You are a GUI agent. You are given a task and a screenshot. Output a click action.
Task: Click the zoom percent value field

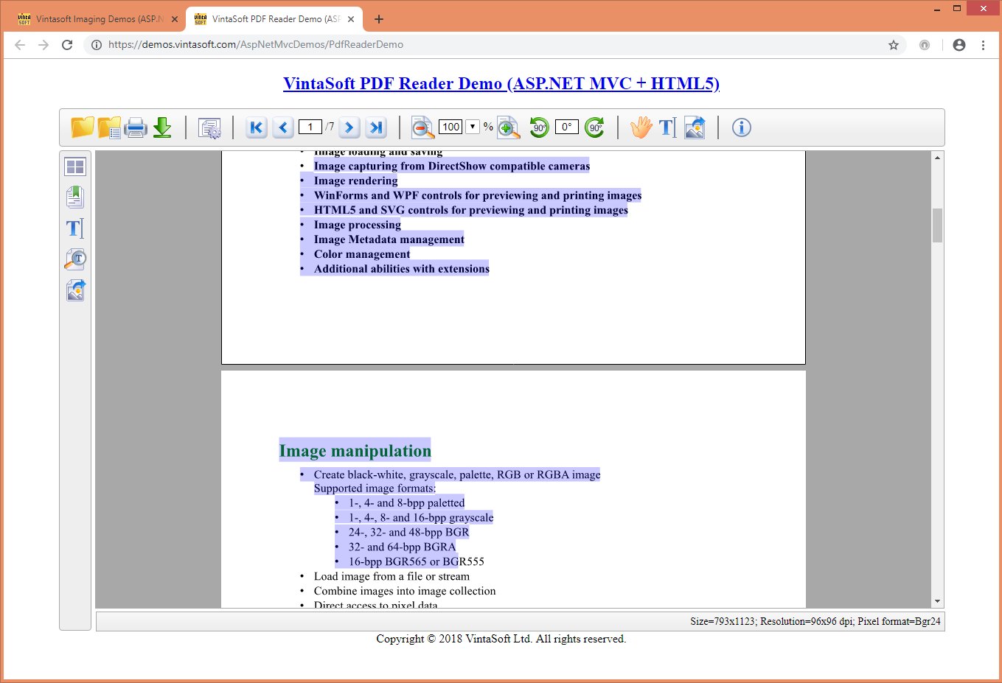point(451,127)
